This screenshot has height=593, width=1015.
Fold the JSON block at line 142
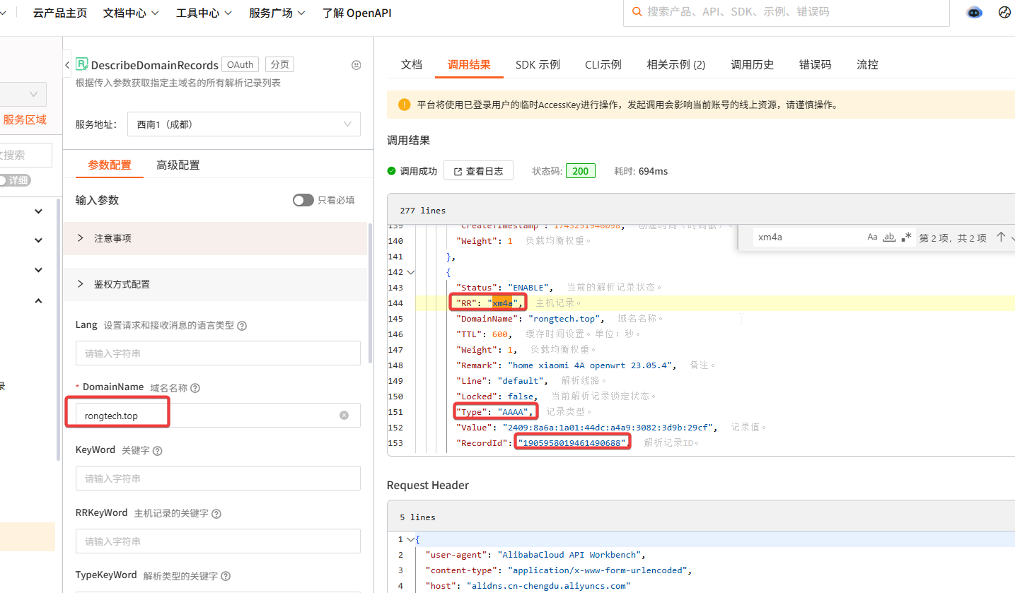click(411, 272)
